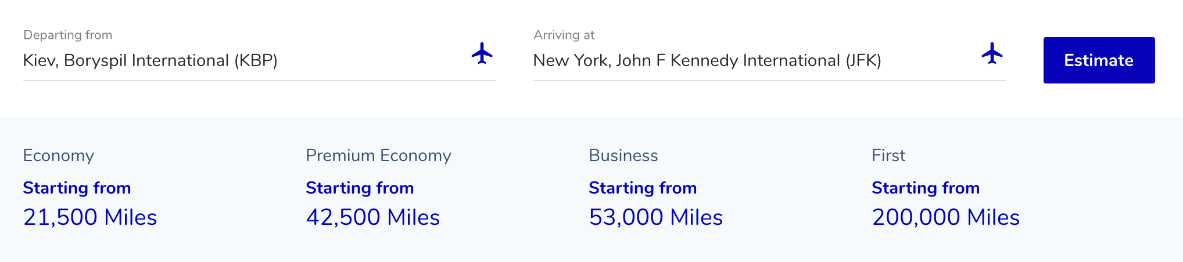Select the Premium Economy class heading
1183x262 pixels.
(378, 155)
